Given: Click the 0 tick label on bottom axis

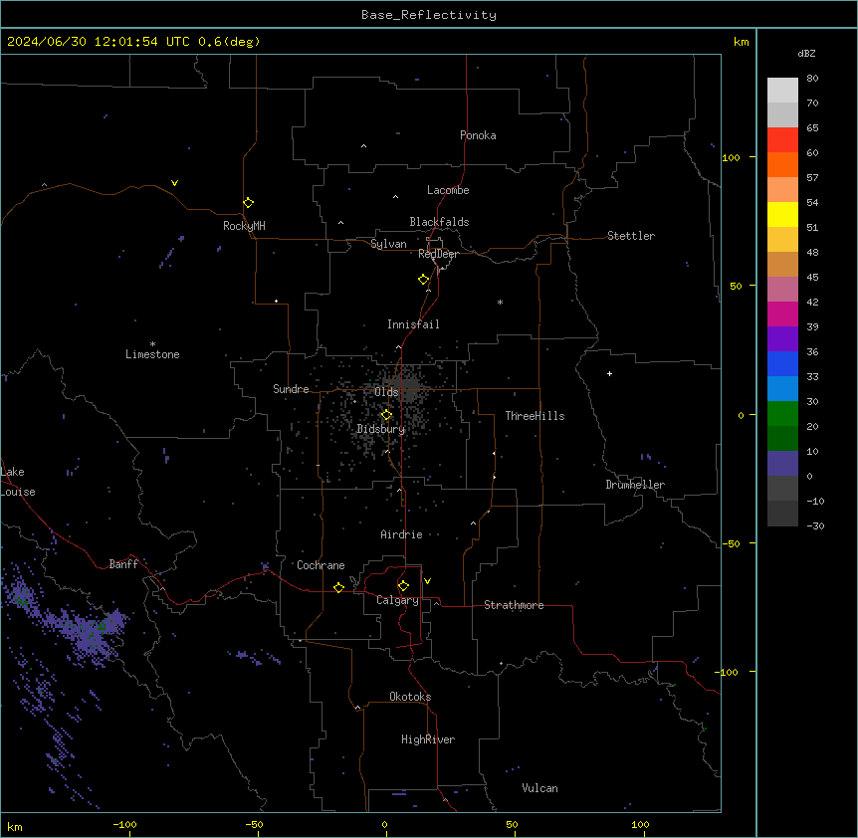Looking at the screenshot, I should point(384,824).
